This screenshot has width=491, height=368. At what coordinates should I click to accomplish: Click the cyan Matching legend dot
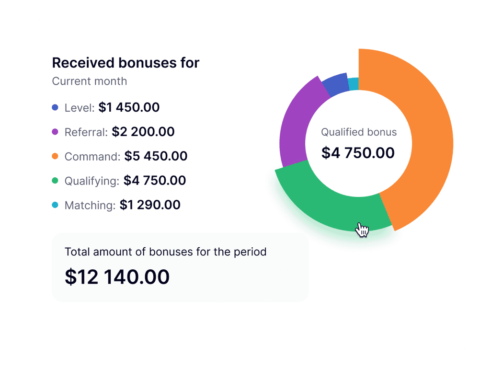coord(55,205)
